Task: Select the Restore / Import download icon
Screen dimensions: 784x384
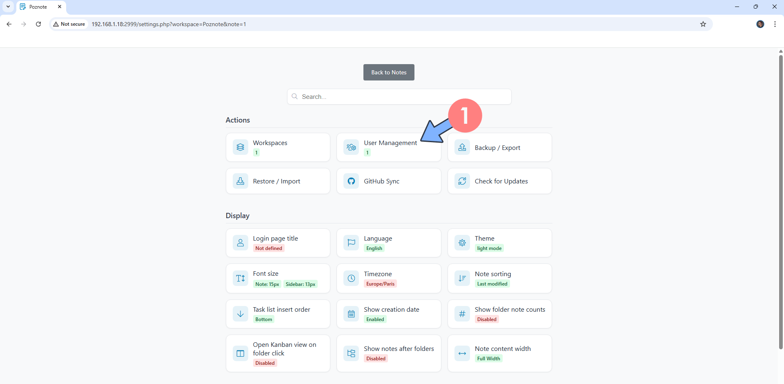Action: (241, 181)
